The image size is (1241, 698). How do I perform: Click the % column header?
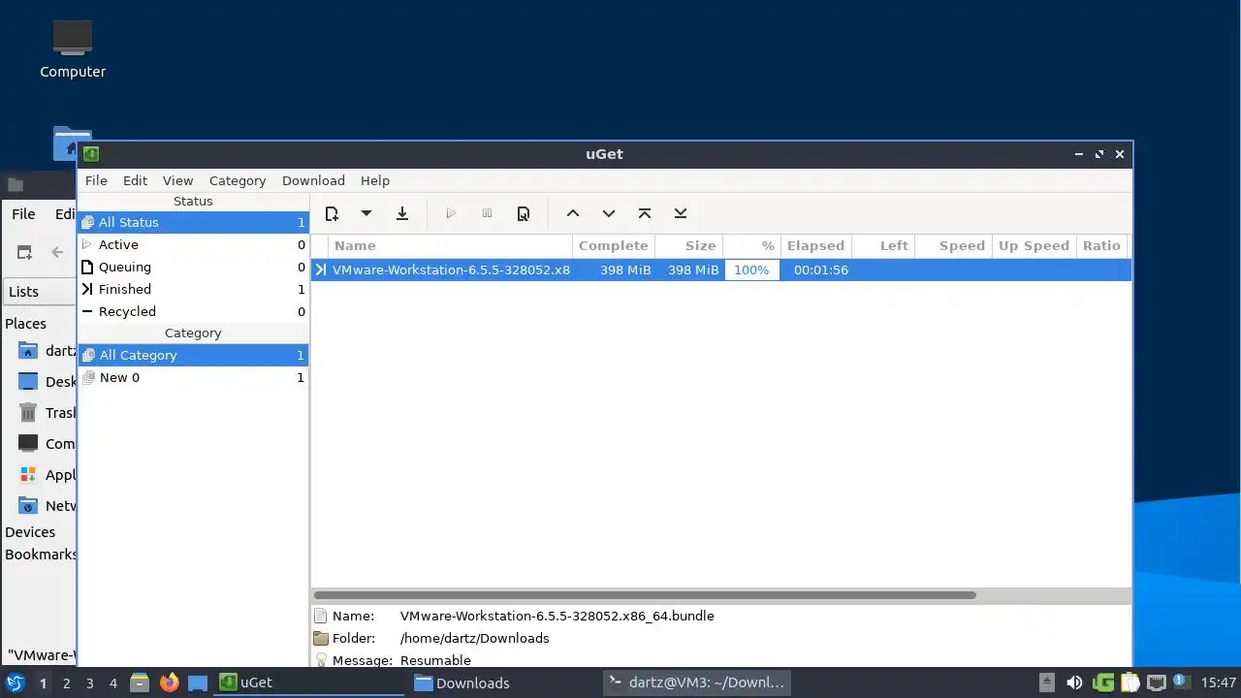click(751, 245)
